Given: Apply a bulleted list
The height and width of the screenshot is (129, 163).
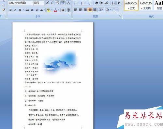Looking at the screenshot, I should point(75,3).
